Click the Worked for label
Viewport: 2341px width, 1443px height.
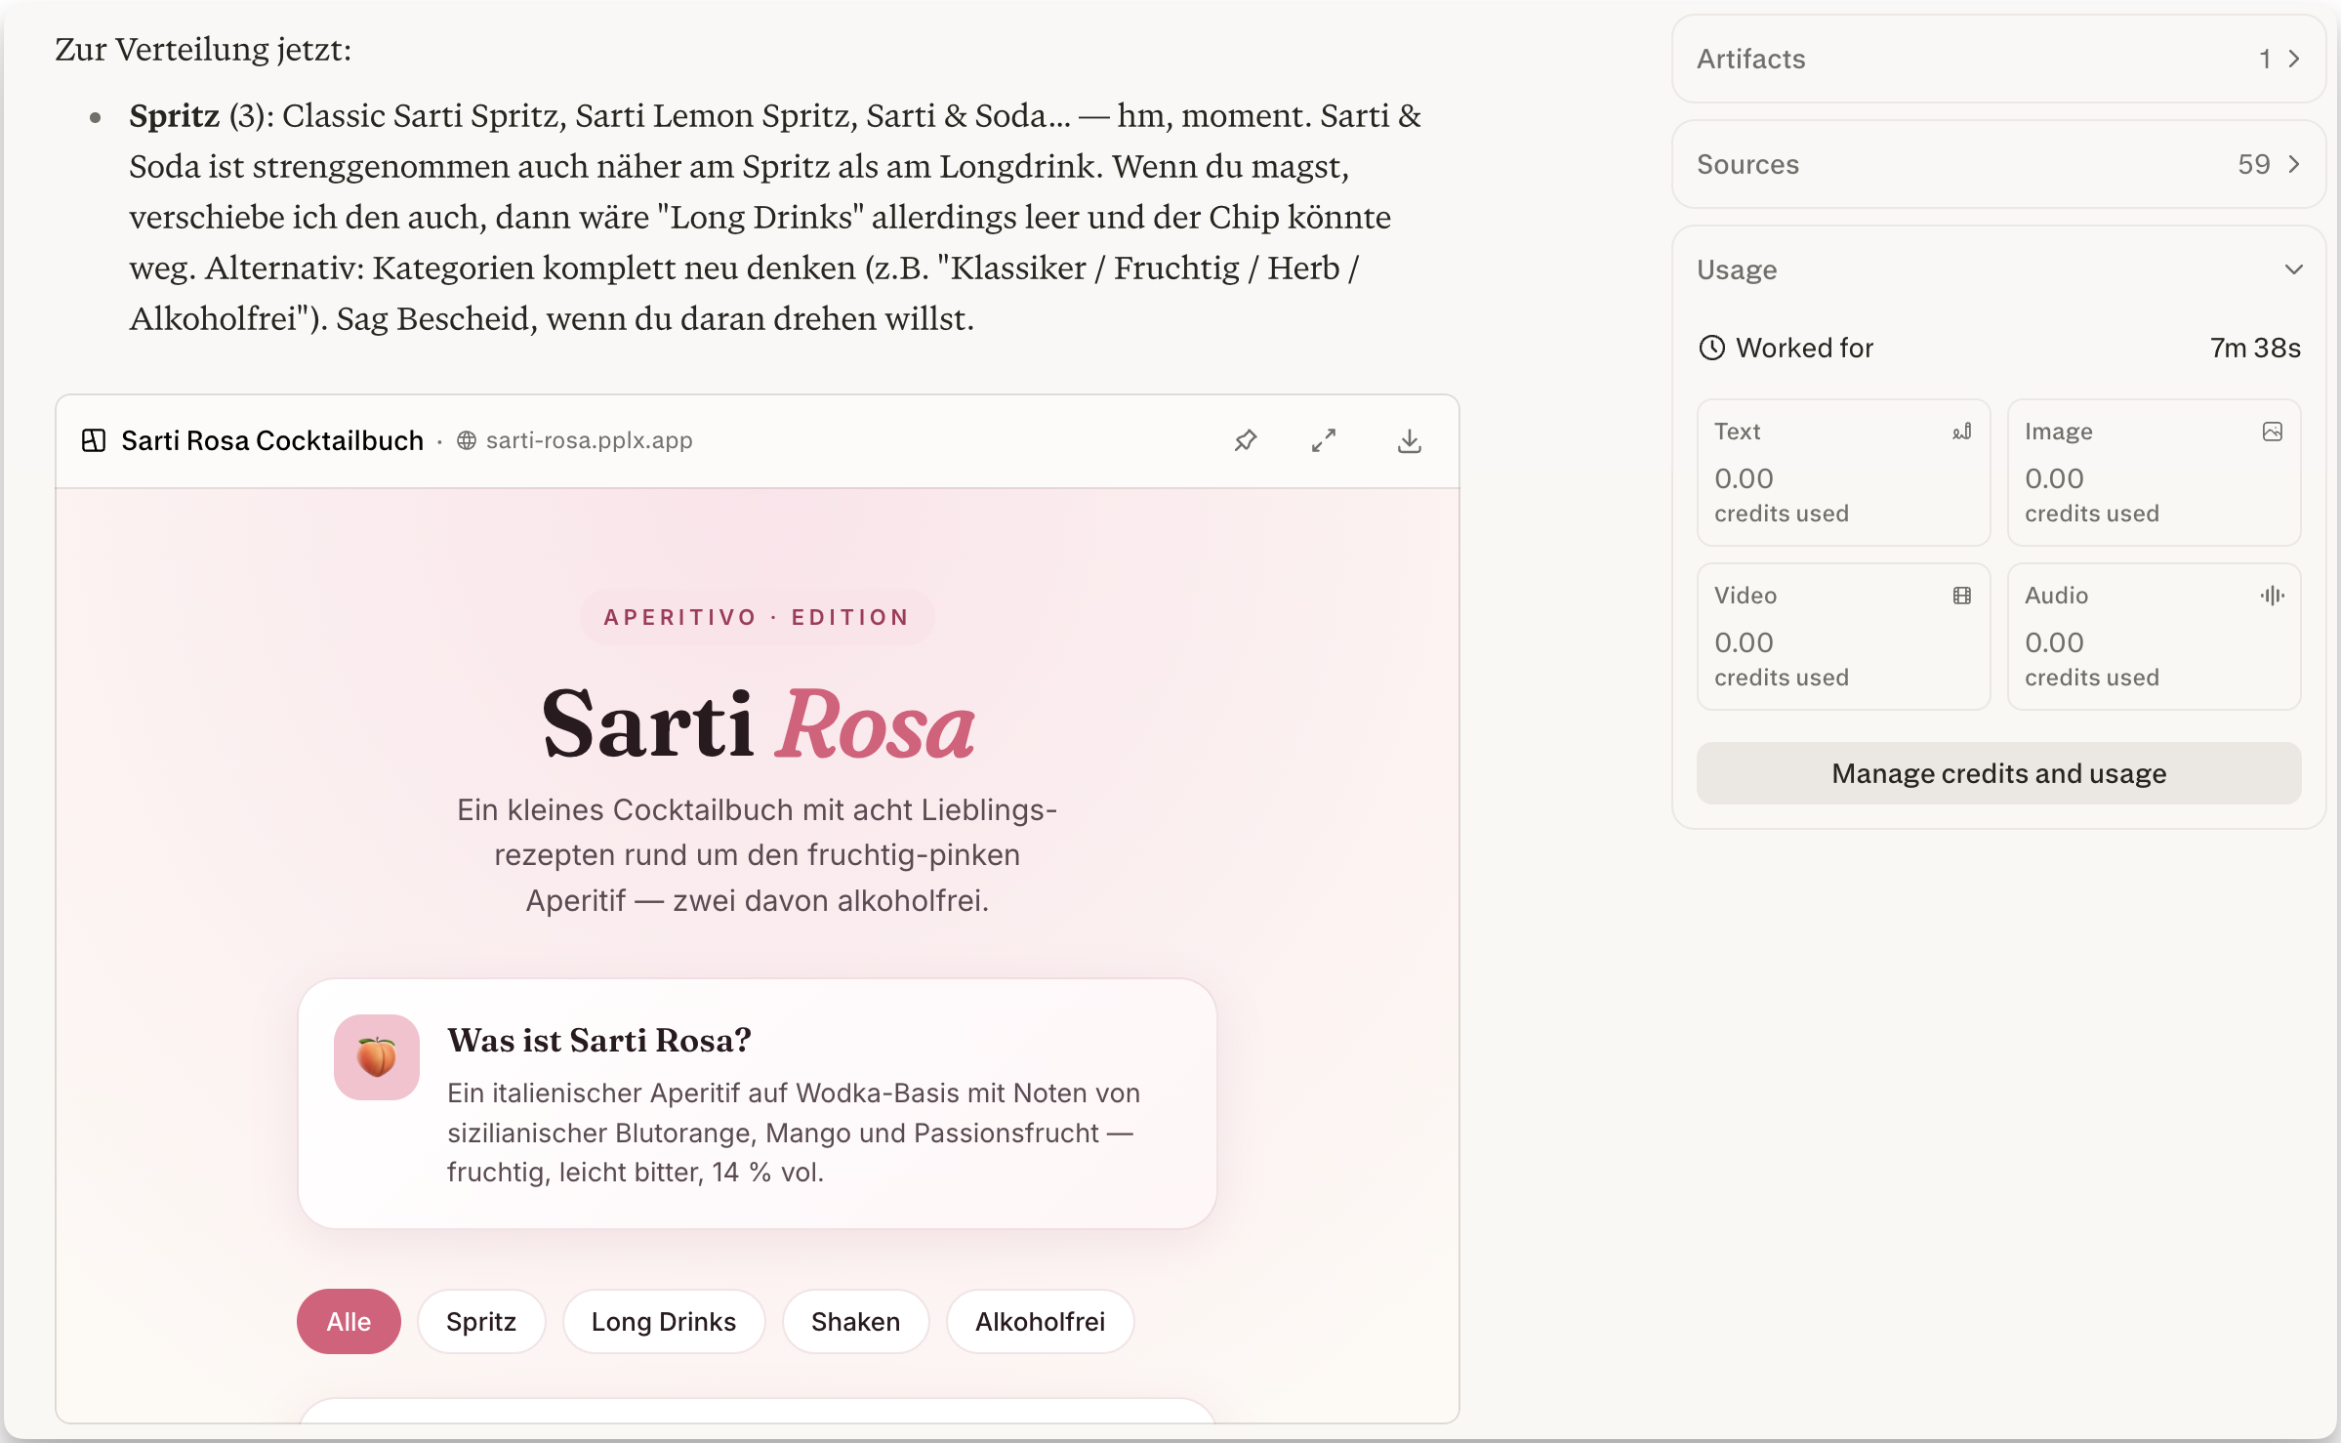tap(1804, 348)
